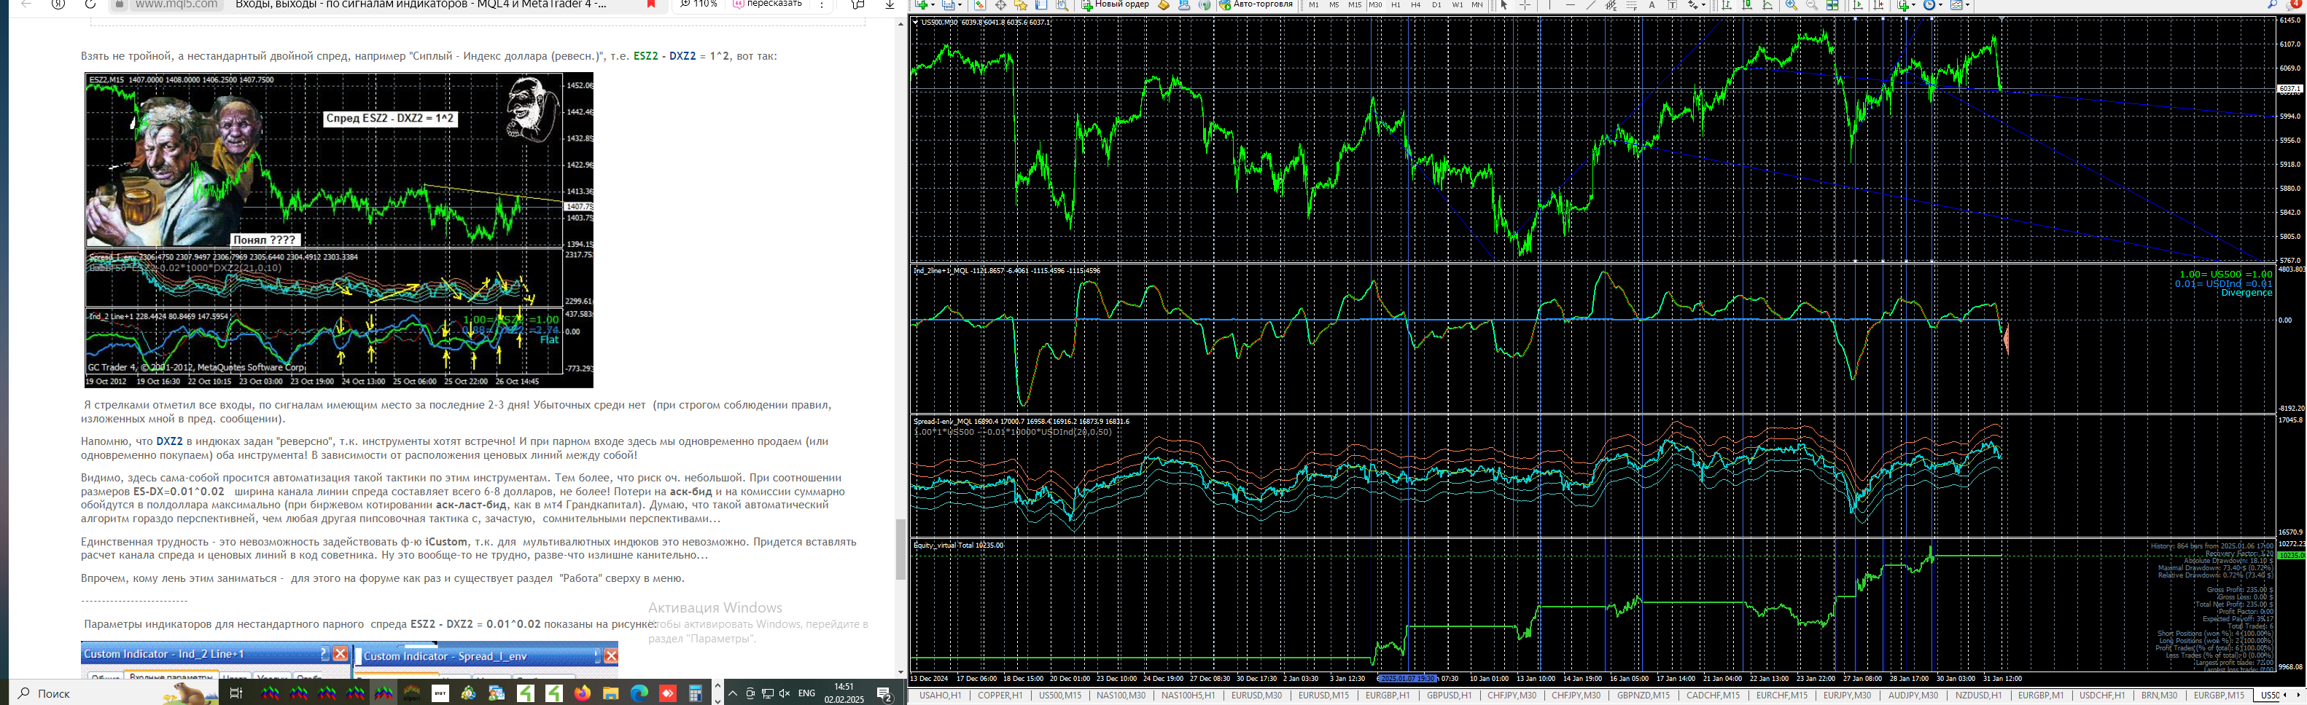The width and height of the screenshot is (2307, 705).
Task: Click the browser's пересказать button
Action: (766, 4)
